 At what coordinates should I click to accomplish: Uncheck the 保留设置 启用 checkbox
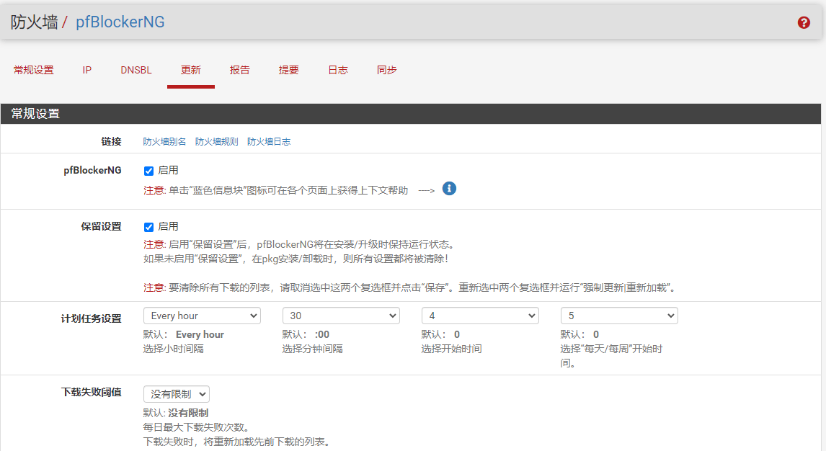pyautogui.click(x=149, y=227)
